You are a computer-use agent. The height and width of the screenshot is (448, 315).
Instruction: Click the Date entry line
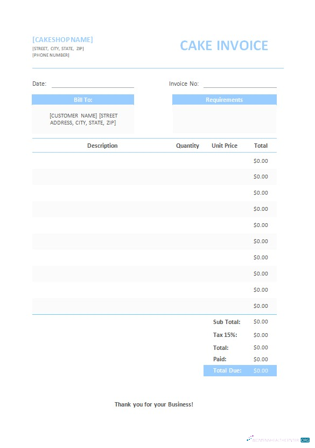(x=93, y=84)
